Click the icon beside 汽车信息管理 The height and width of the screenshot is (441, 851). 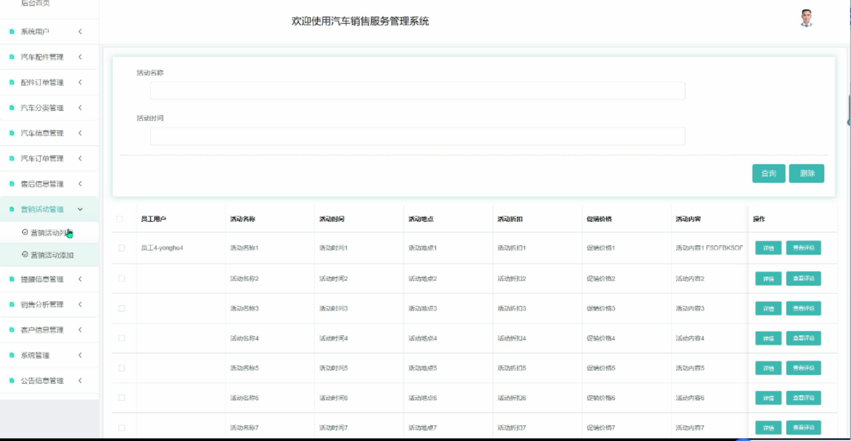tap(12, 133)
